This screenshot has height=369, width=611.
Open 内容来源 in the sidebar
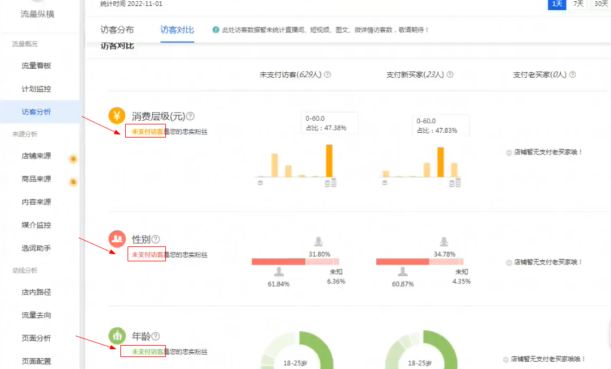click(x=36, y=202)
